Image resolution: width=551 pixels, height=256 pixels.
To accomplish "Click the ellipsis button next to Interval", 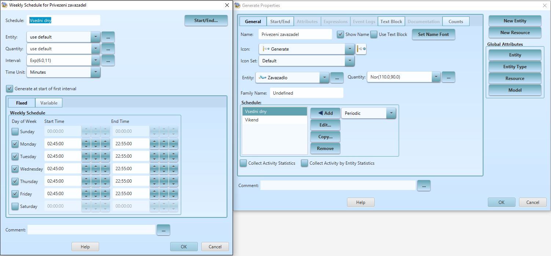I will click(x=108, y=61).
